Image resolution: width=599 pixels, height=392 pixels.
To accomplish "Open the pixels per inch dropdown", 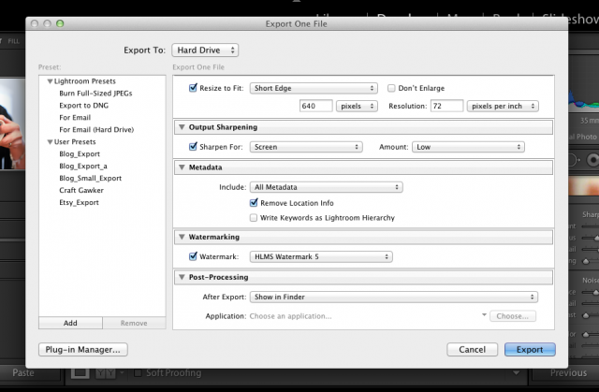I will pyautogui.click(x=503, y=106).
